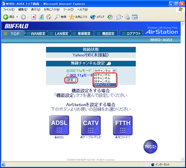Click the IE page icon in title bar

[3, 4]
